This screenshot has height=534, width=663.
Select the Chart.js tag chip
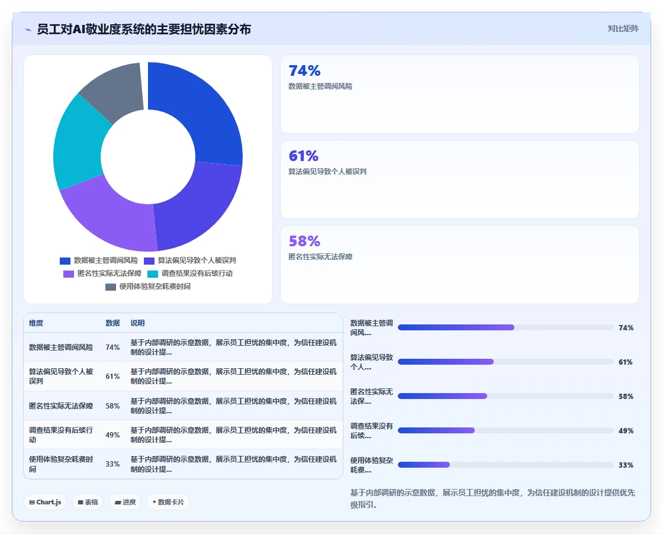[x=45, y=502]
